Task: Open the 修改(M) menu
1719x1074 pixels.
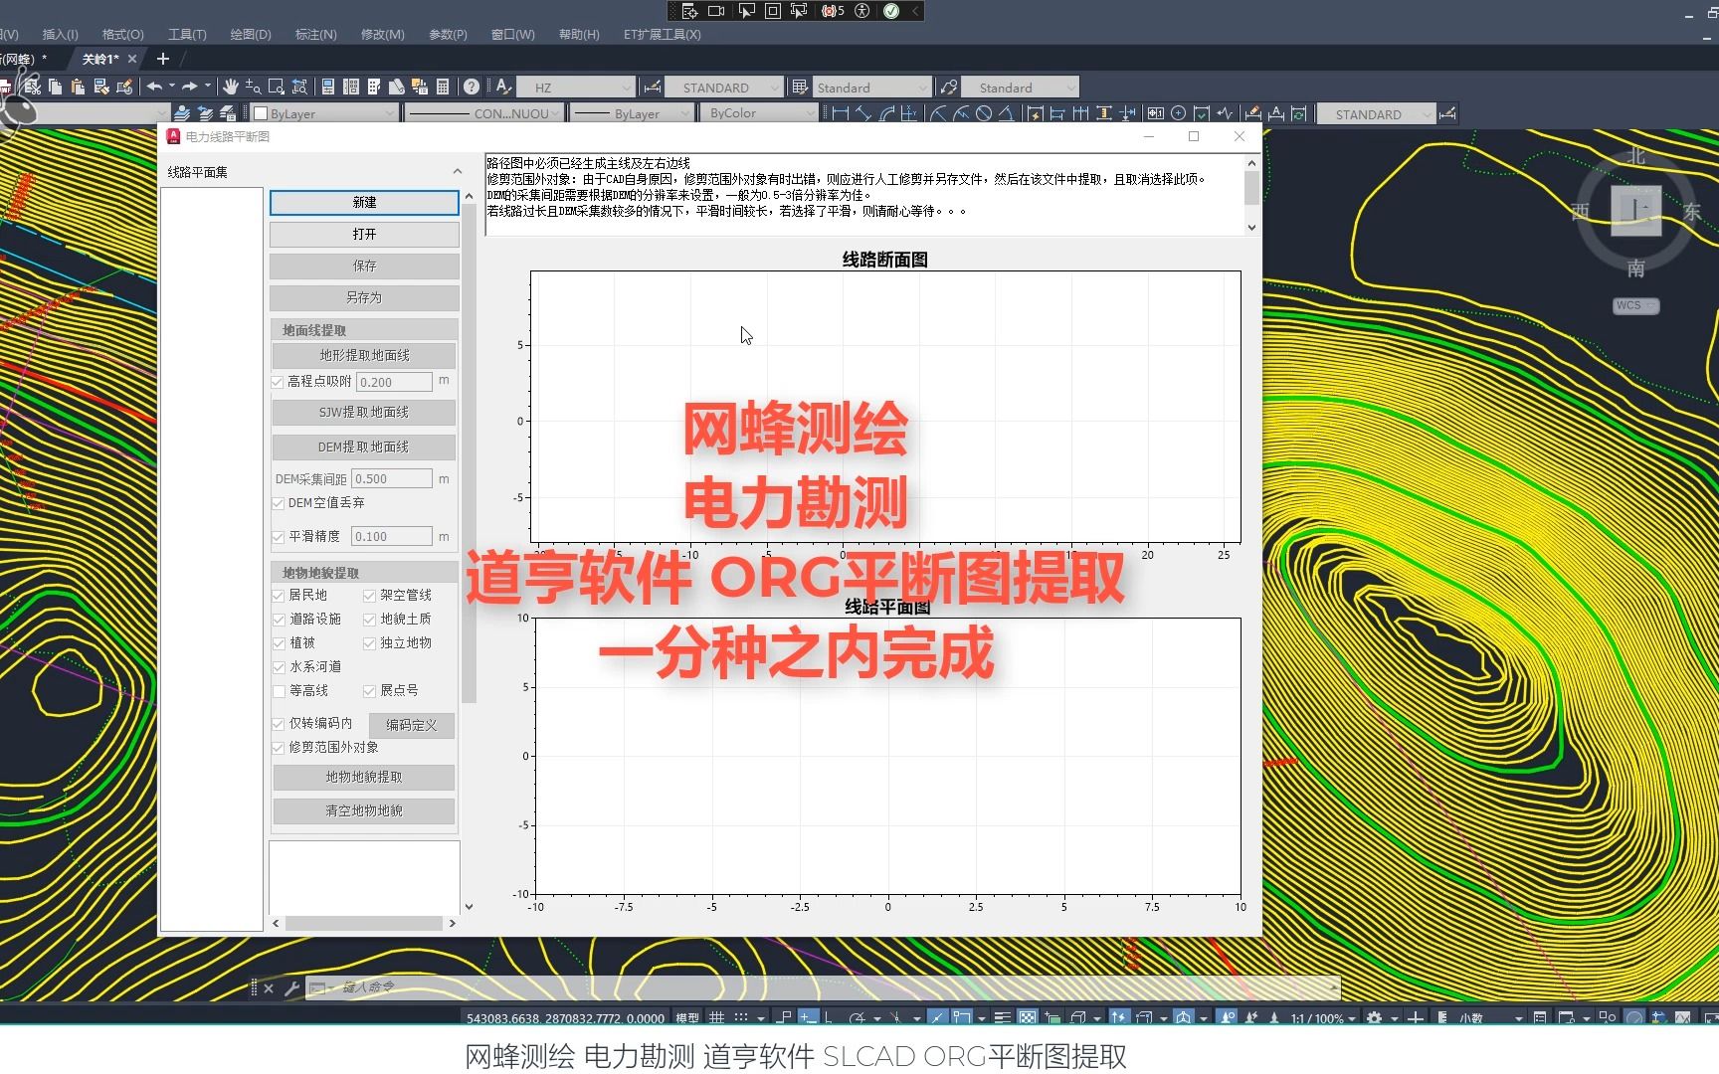Action: click(382, 34)
